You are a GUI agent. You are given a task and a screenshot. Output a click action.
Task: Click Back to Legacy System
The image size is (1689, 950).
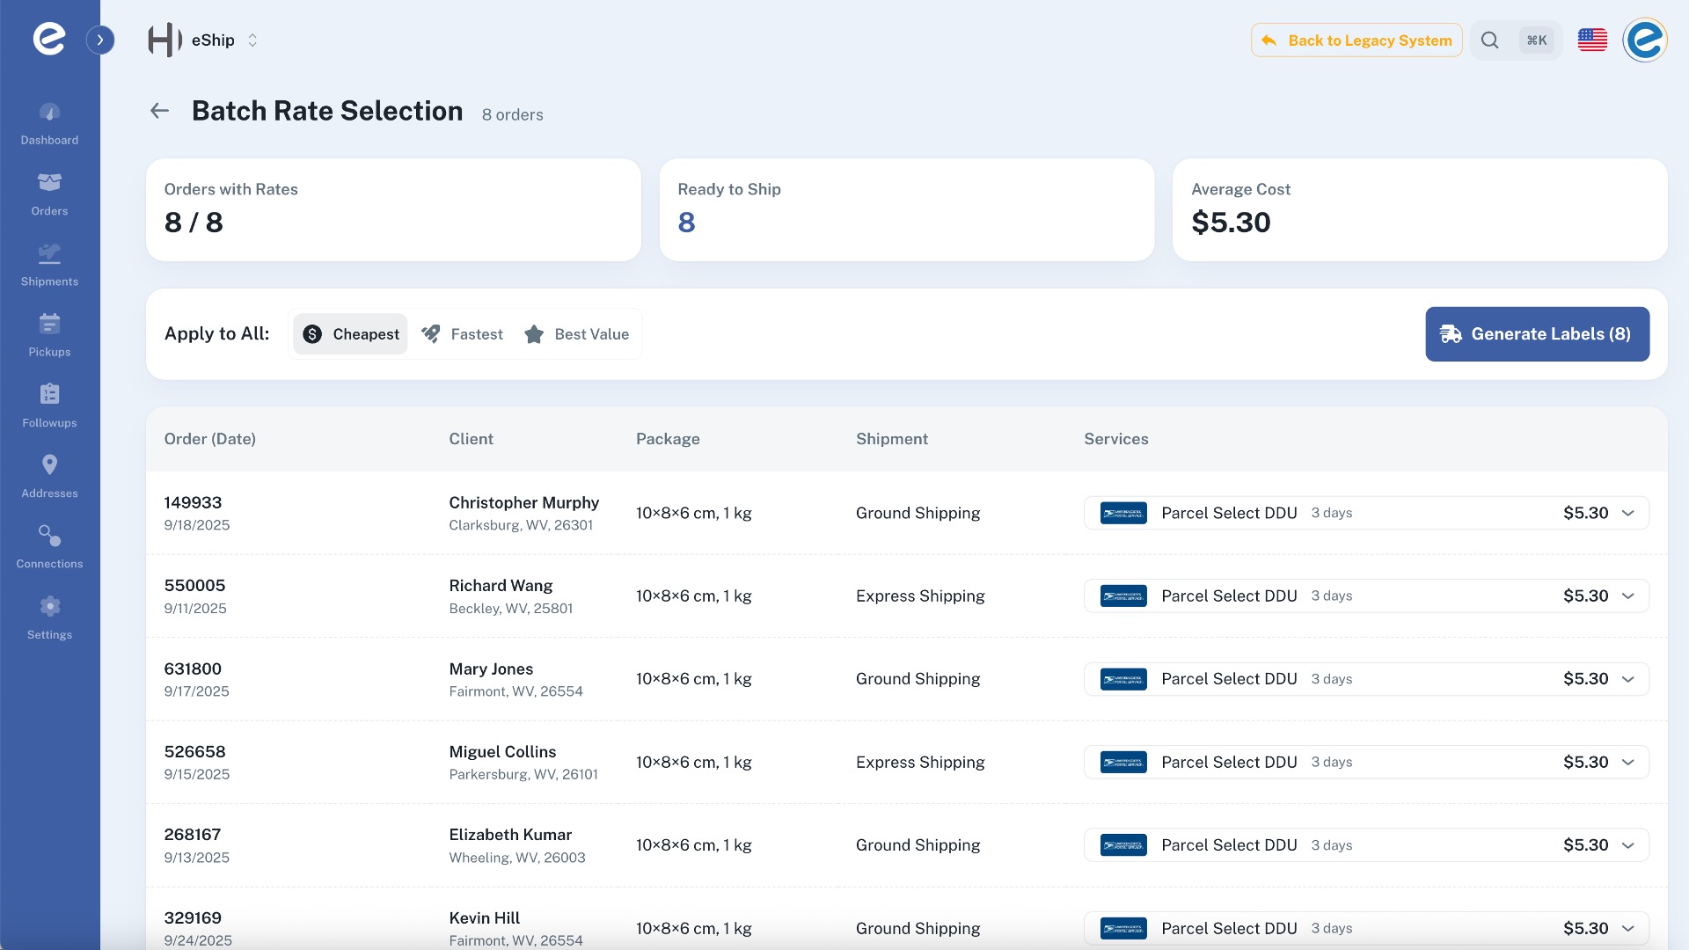tap(1356, 40)
